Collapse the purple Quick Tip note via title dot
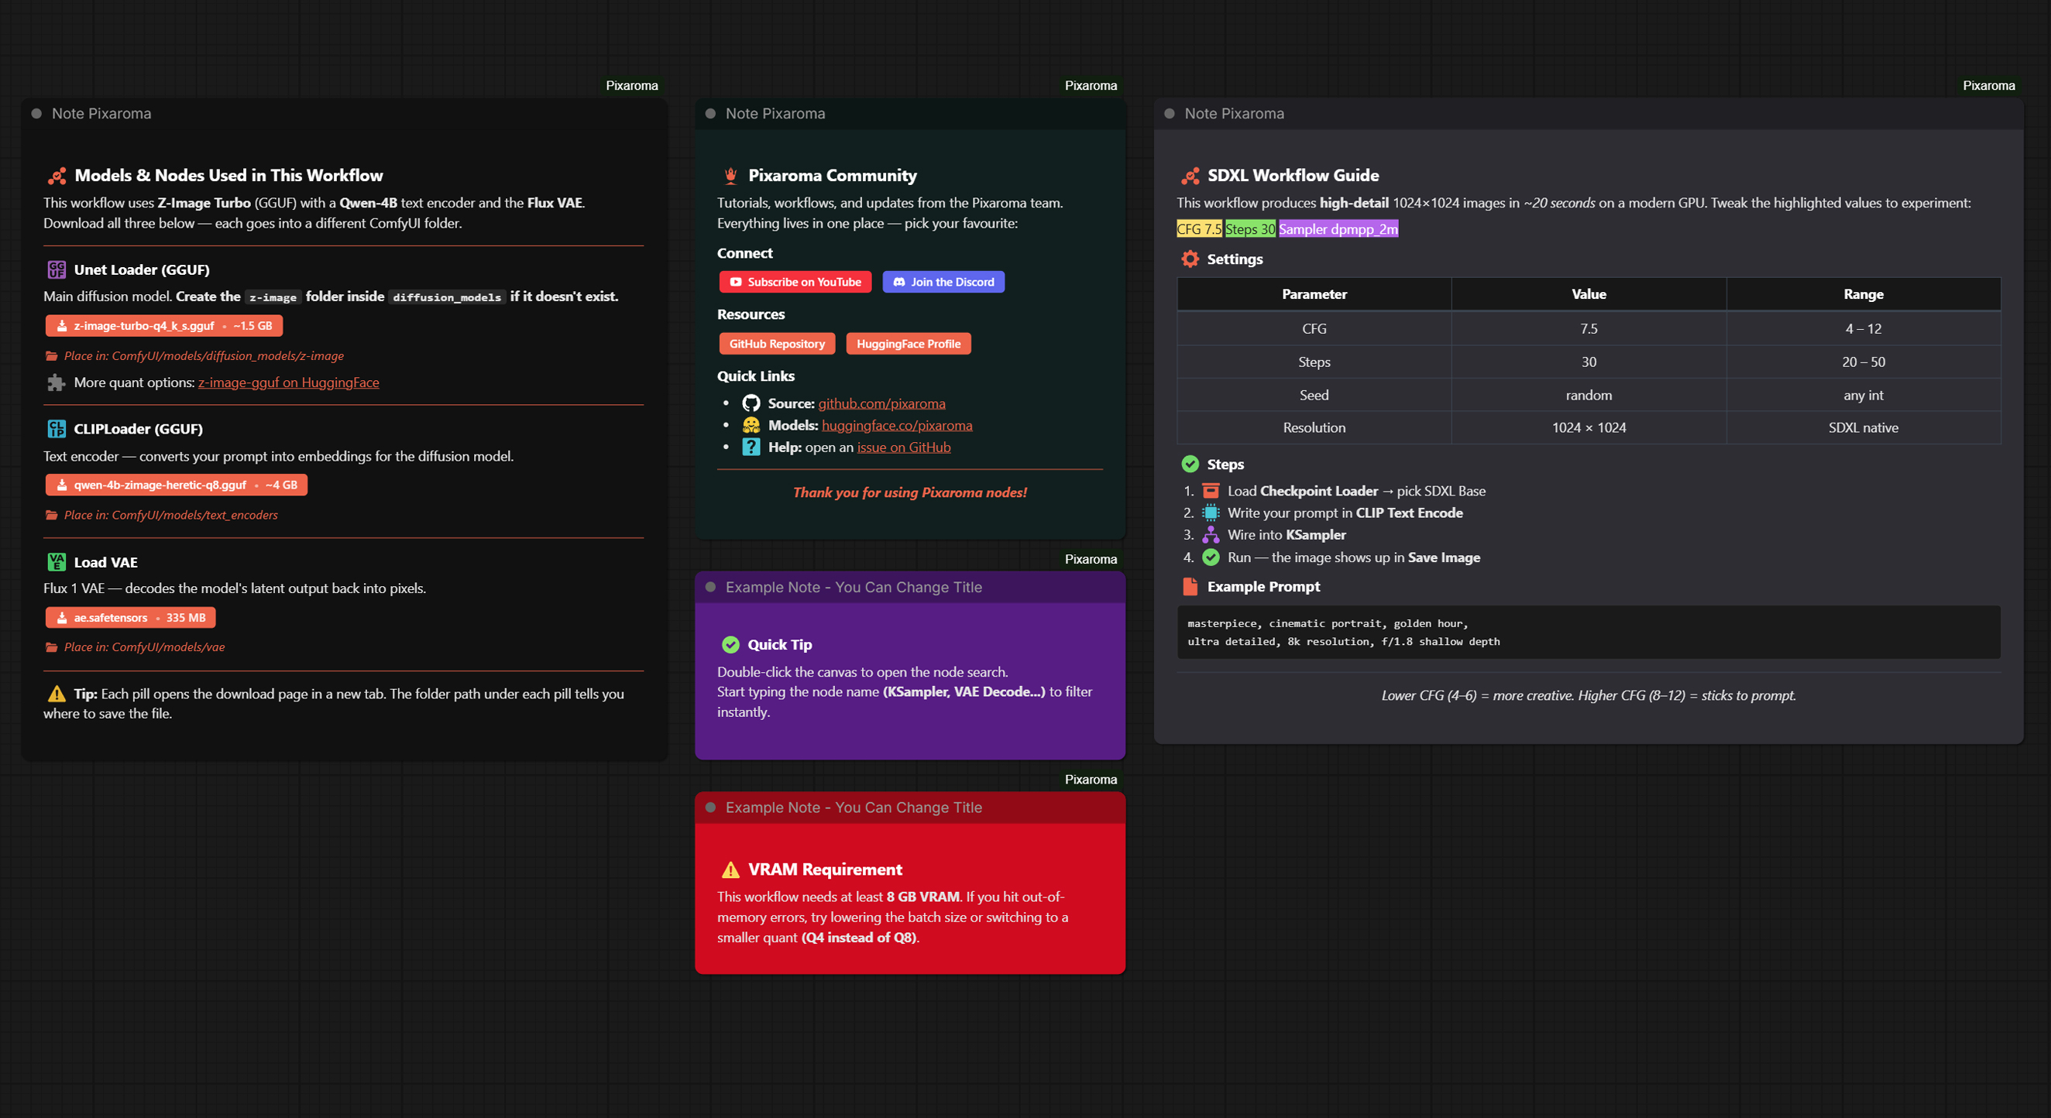Screen dimensions: 2051x1118 (x=710, y=587)
